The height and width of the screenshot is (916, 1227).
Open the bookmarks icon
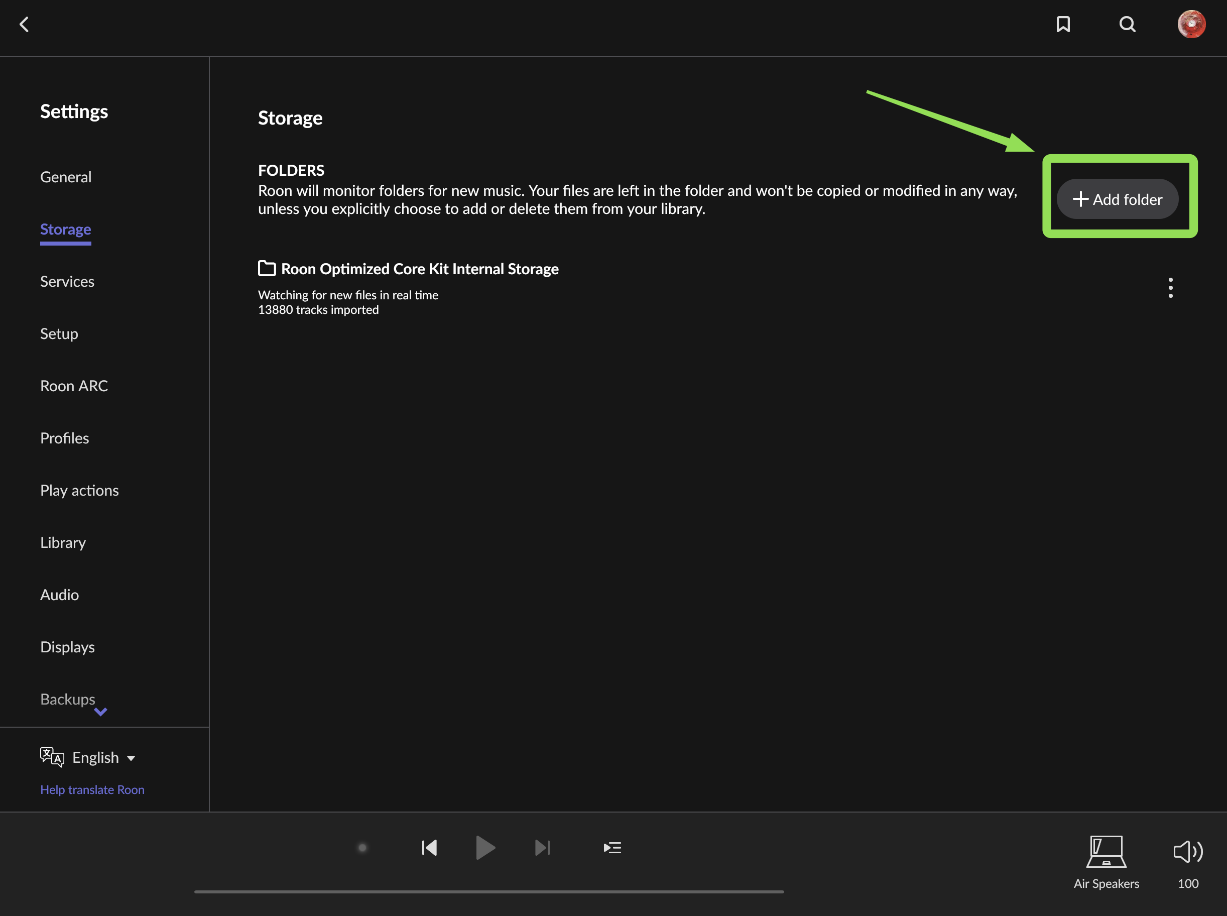click(x=1063, y=25)
